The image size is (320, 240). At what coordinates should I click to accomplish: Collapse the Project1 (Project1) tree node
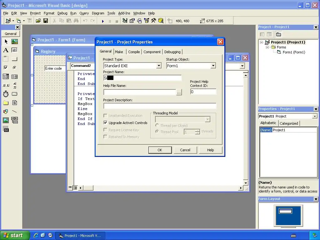point(262,42)
